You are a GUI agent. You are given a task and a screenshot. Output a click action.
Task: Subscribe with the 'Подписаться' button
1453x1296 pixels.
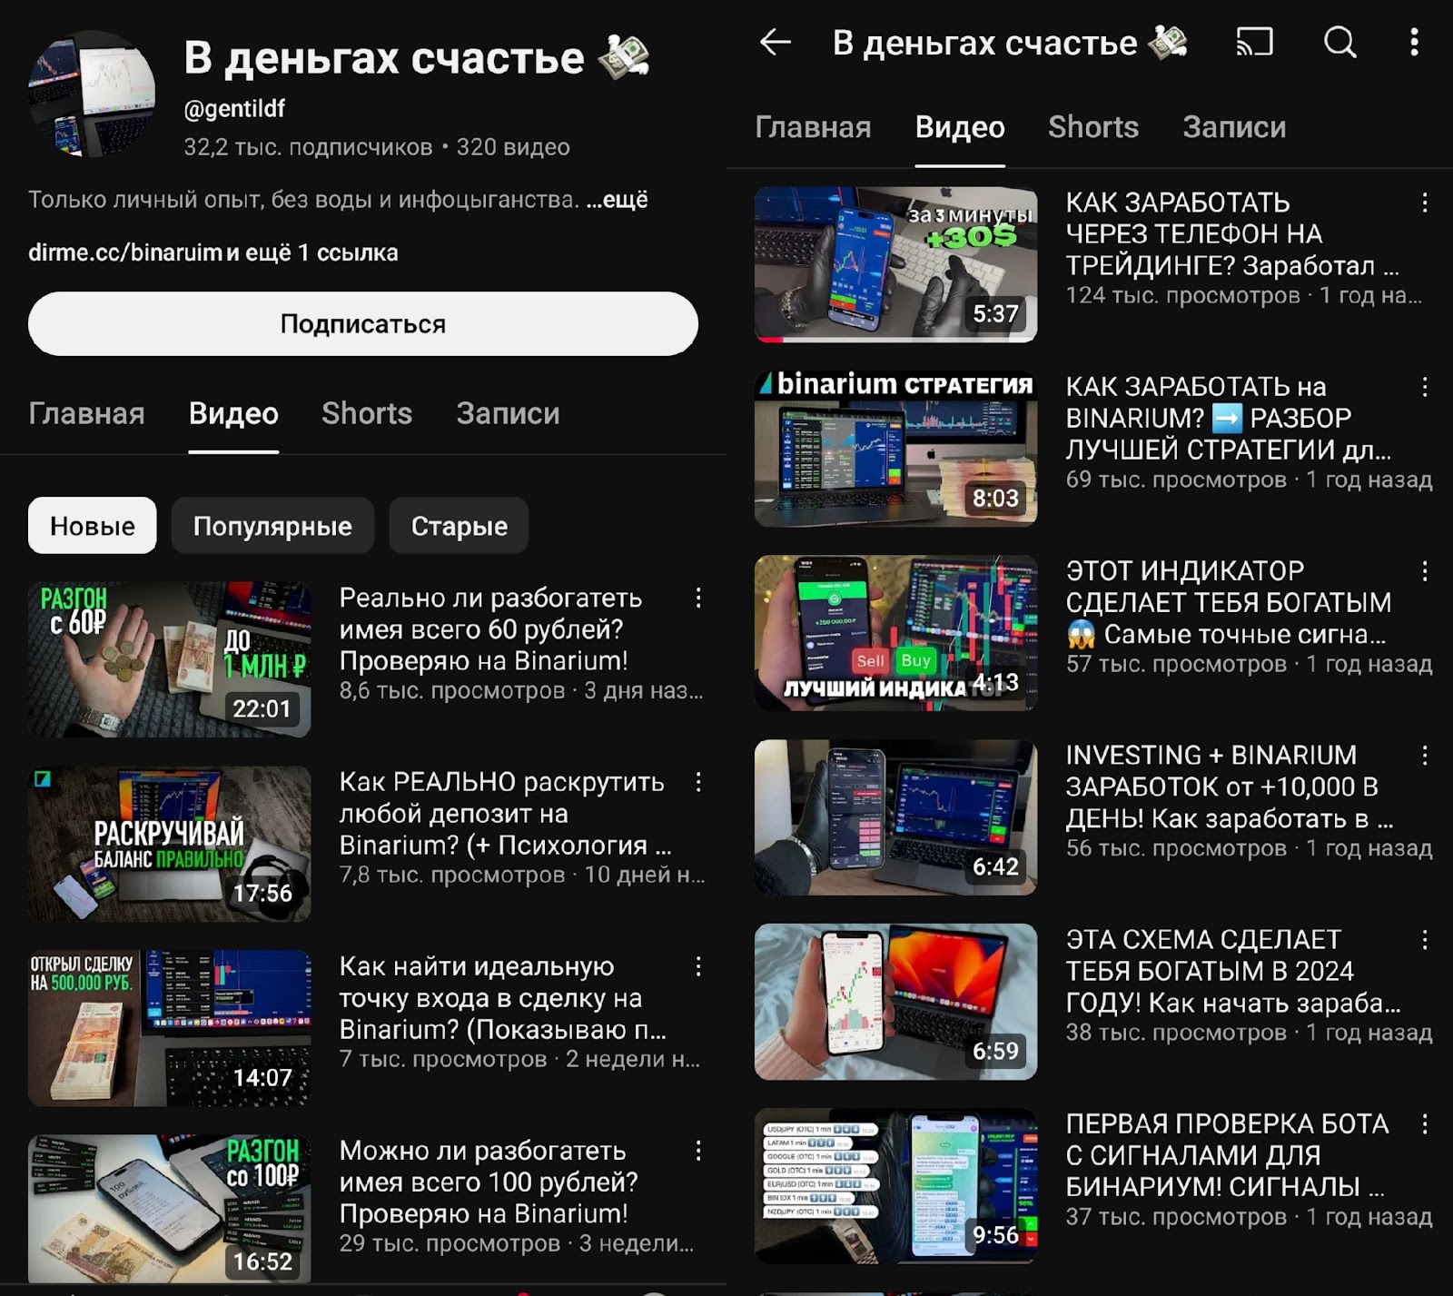tap(363, 323)
